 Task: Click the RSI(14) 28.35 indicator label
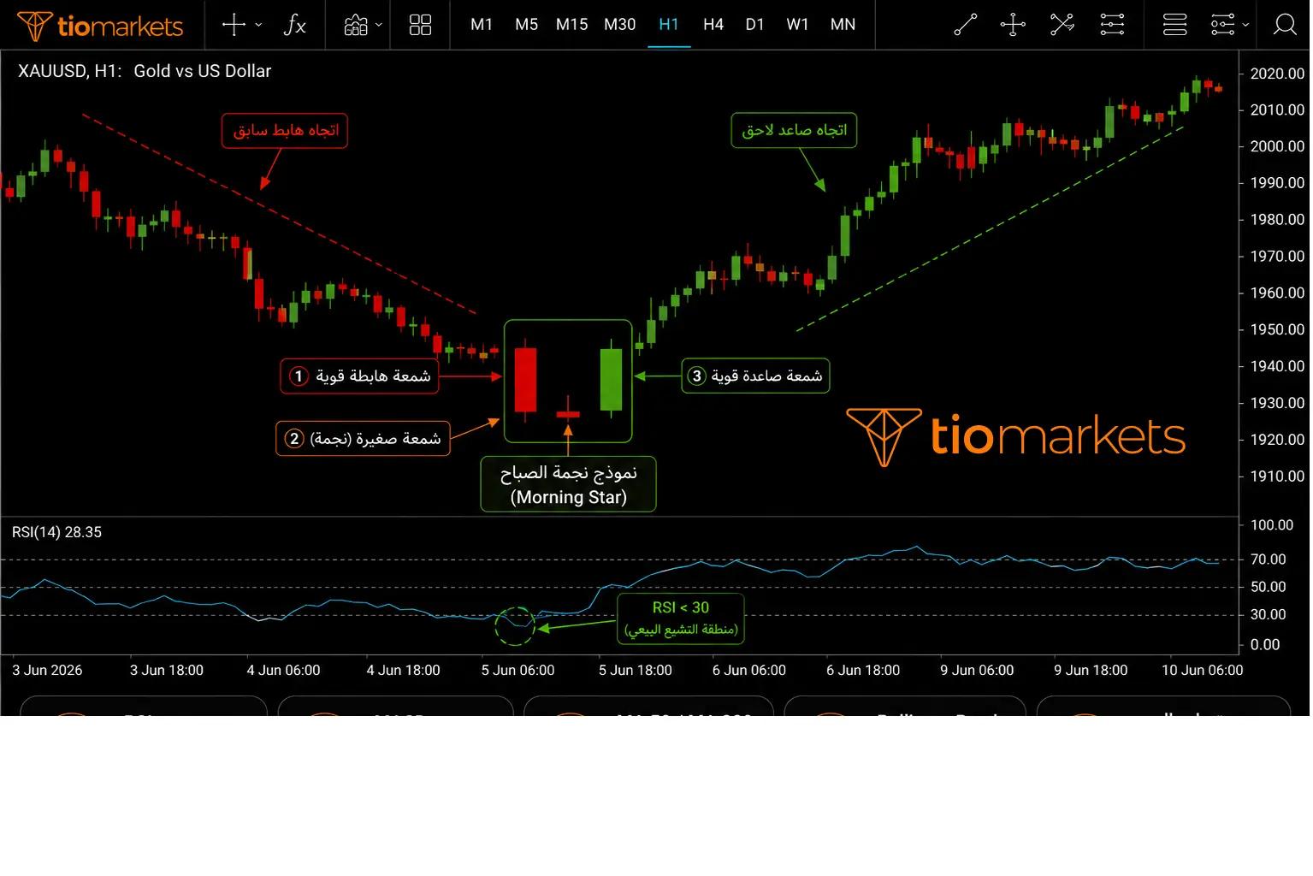pos(56,532)
